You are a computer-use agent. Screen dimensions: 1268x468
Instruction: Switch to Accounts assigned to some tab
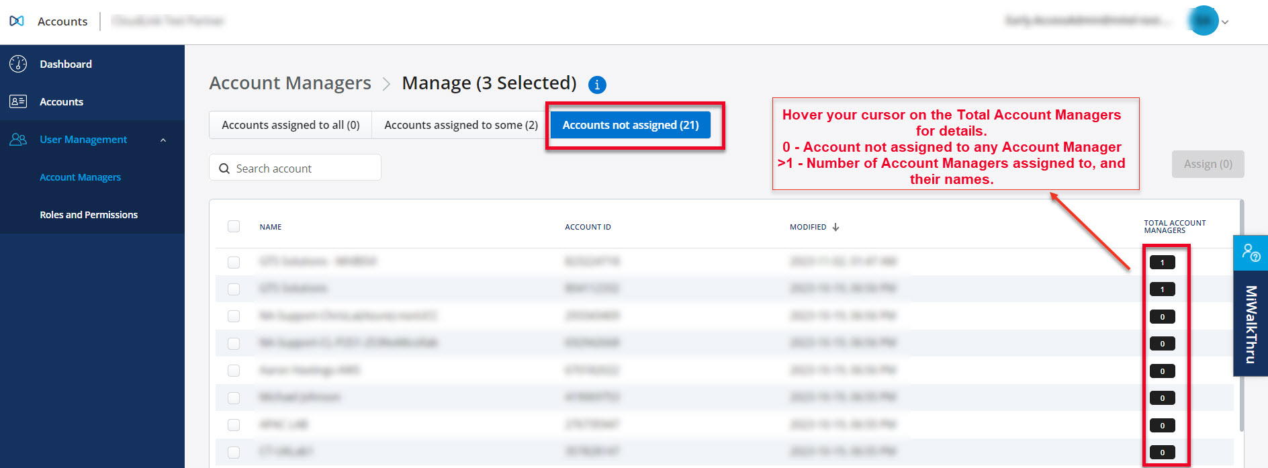coord(461,125)
